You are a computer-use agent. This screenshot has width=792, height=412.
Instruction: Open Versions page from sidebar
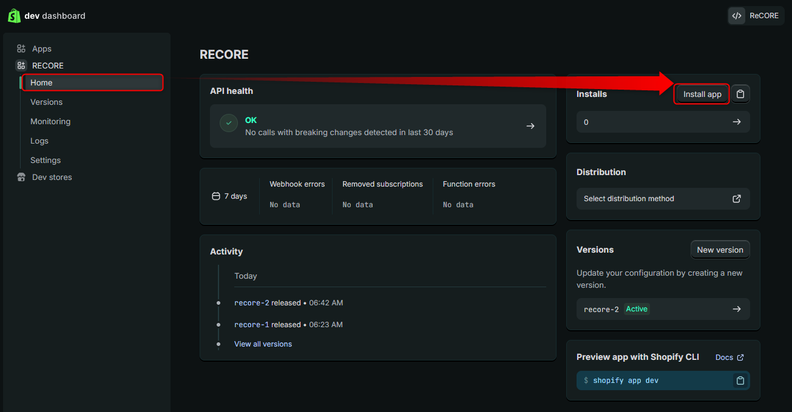[x=46, y=102]
